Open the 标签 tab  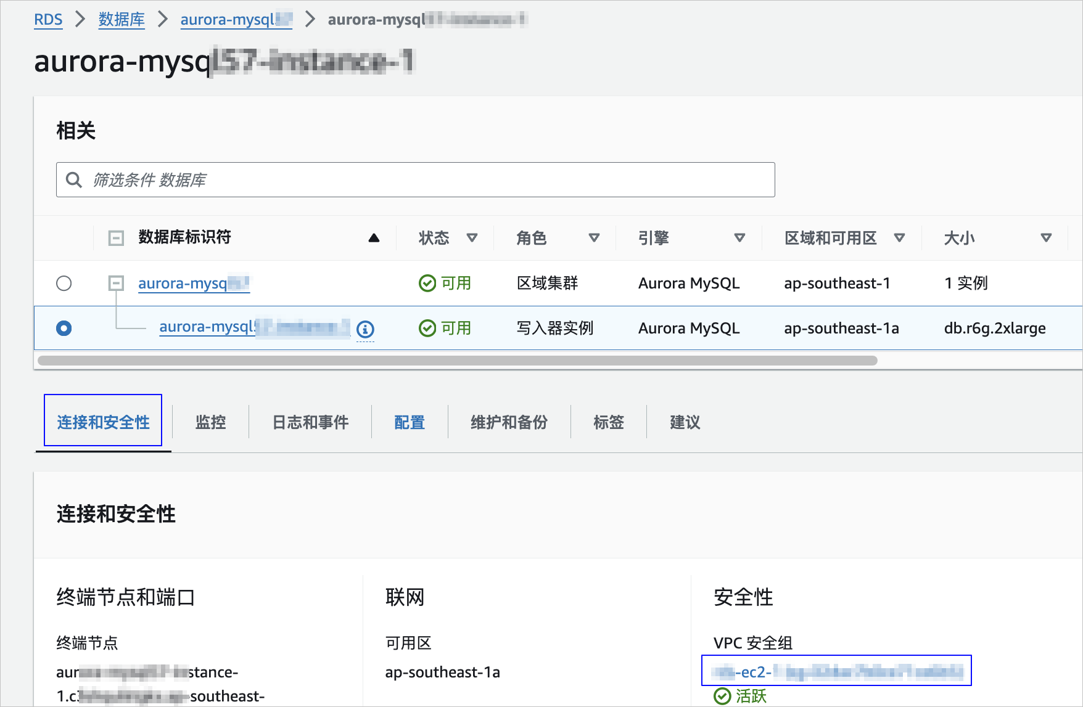point(609,422)
